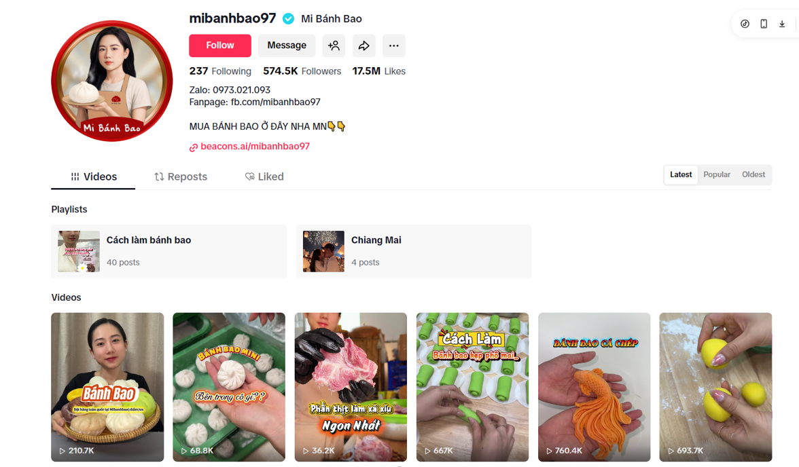Click the link icon beside beacons.ai
The height and width of the screenshot is (467, 799).
pyautogui.click(x=194, y=148)
